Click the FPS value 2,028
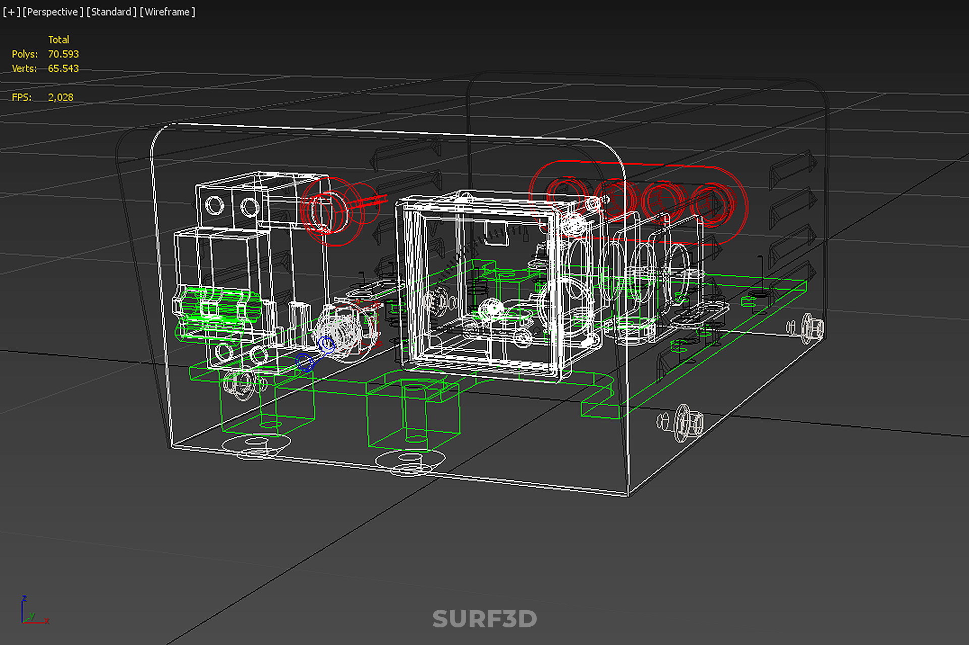Image resolution: width=969 pixels, height=645 pixels. (61, 97)
